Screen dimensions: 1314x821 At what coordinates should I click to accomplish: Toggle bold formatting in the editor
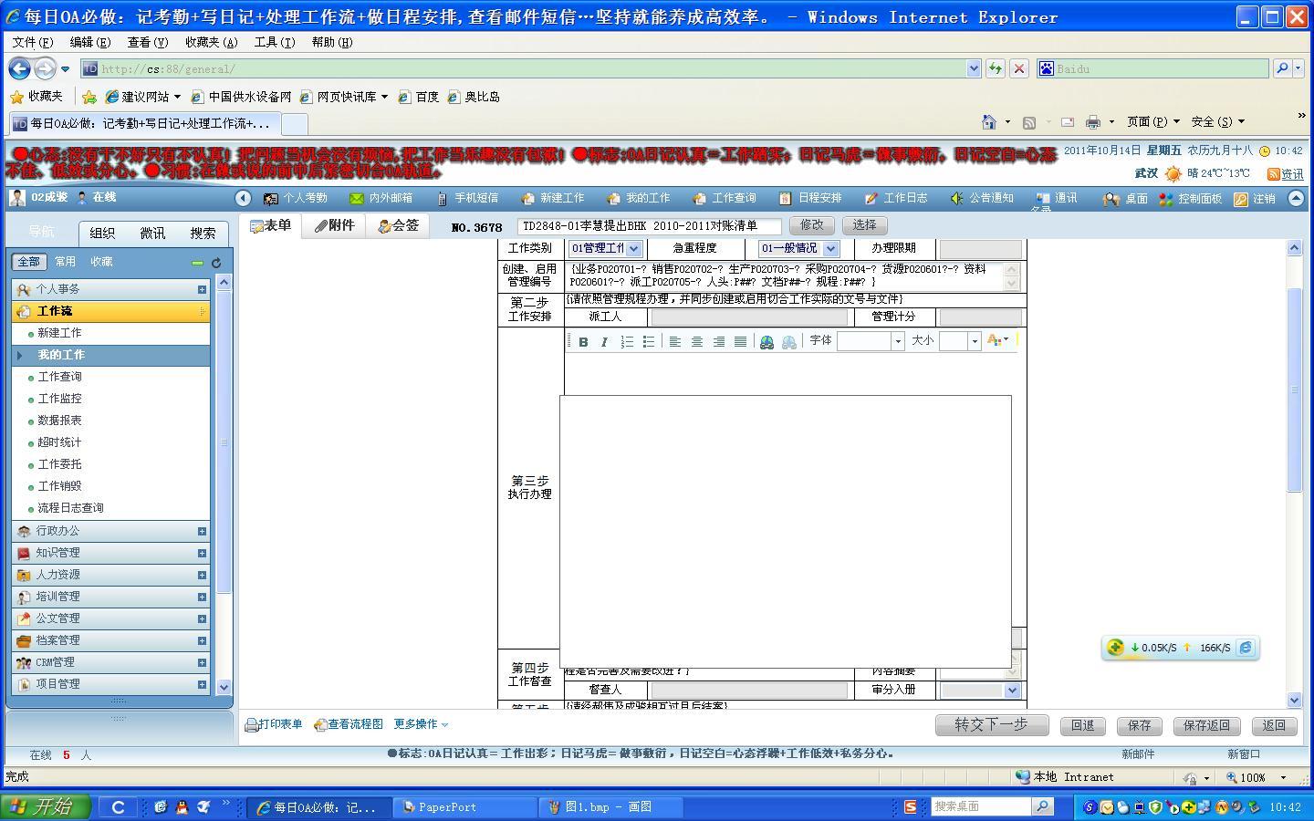[583, 341]
